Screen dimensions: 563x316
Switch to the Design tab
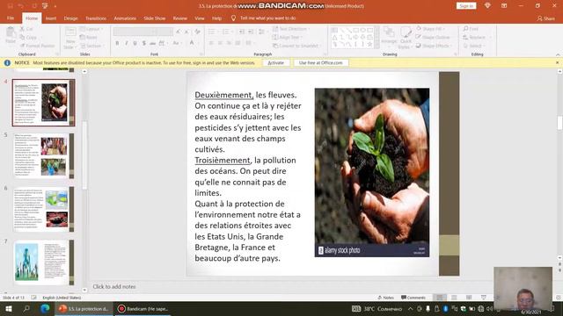coord(70,18)
